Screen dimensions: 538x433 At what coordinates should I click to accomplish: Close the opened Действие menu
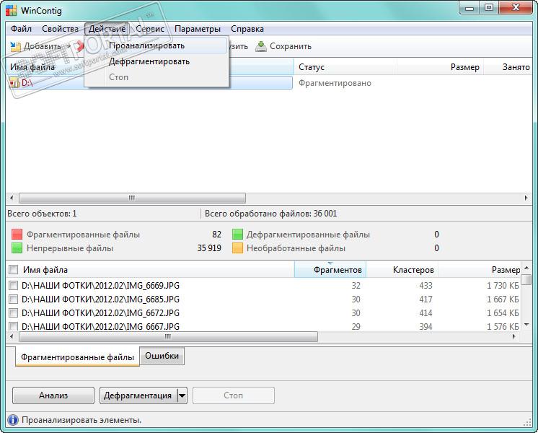point(107,29)
